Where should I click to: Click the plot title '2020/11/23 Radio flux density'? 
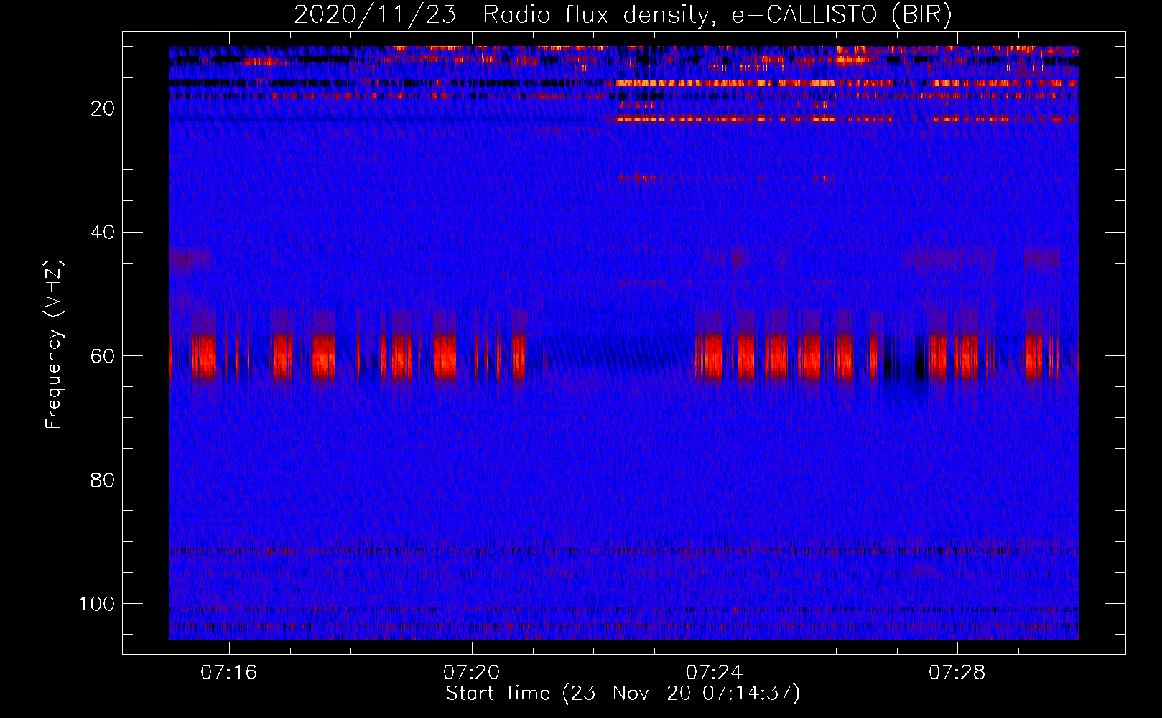(623, 14)
